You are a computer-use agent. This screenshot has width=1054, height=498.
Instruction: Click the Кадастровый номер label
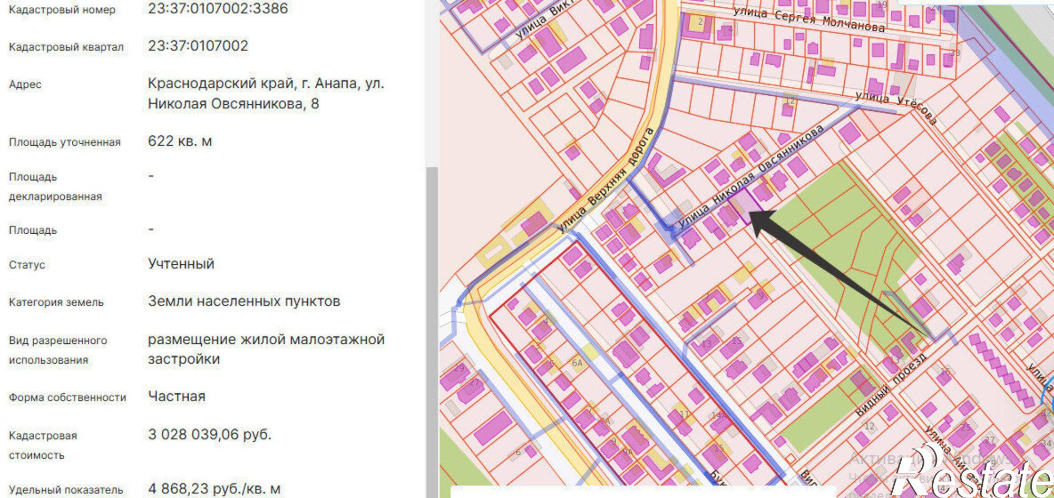(x=62, y=10)
